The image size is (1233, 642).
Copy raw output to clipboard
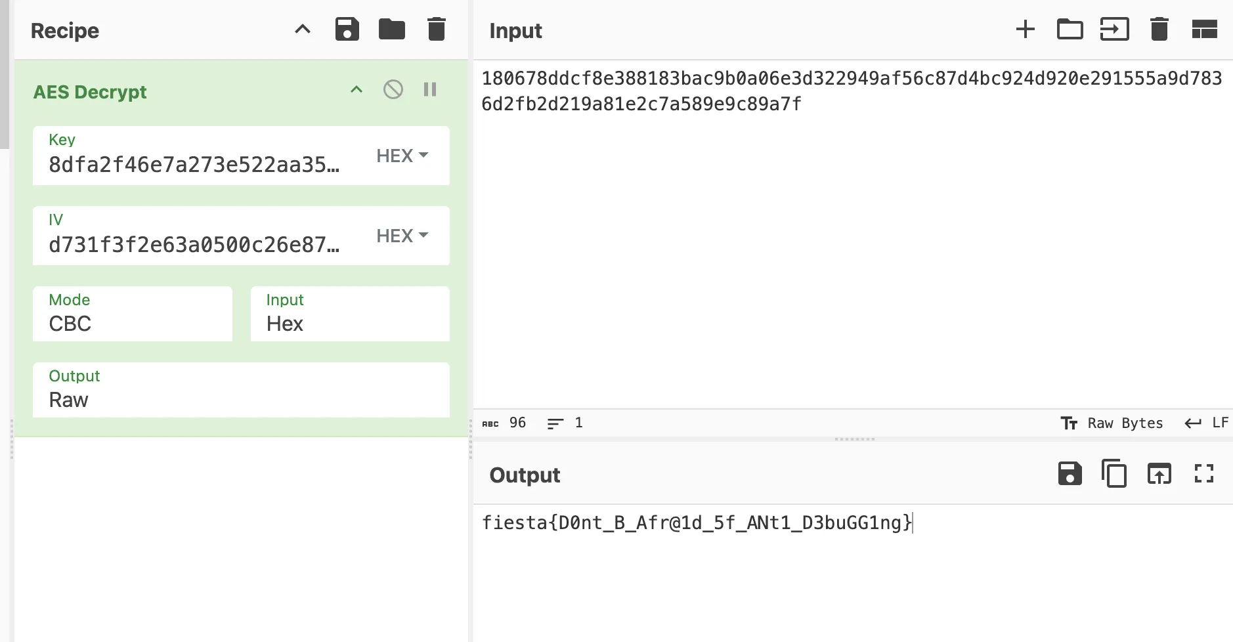pos(1114,473)
